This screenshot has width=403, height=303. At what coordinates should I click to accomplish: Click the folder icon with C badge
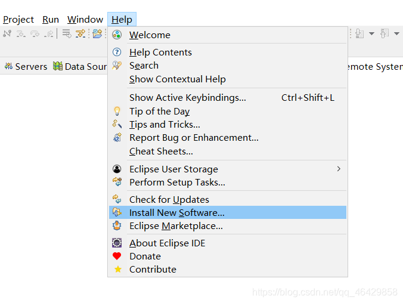click(97, 33)
